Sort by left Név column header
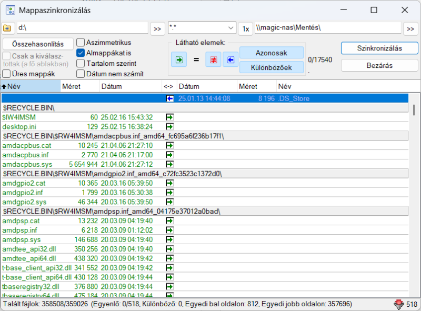Screen dimensions: 421x311 (x=31, y=86)
